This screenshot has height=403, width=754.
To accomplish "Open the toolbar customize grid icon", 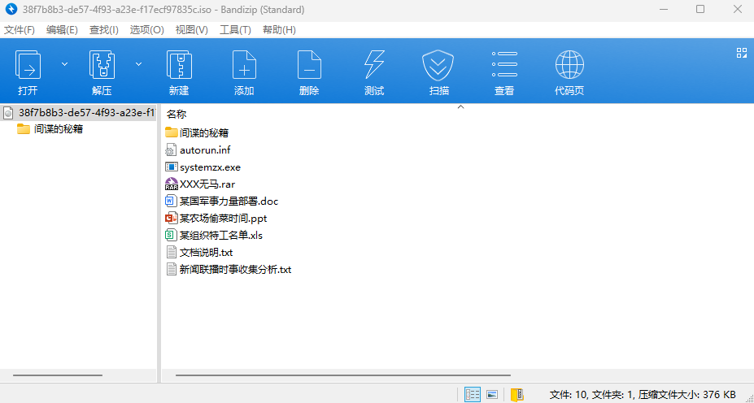I will pos(742,53).
